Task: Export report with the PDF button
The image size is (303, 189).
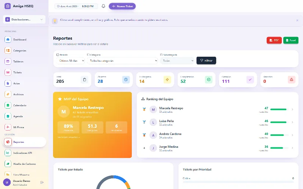Action: 274,40
